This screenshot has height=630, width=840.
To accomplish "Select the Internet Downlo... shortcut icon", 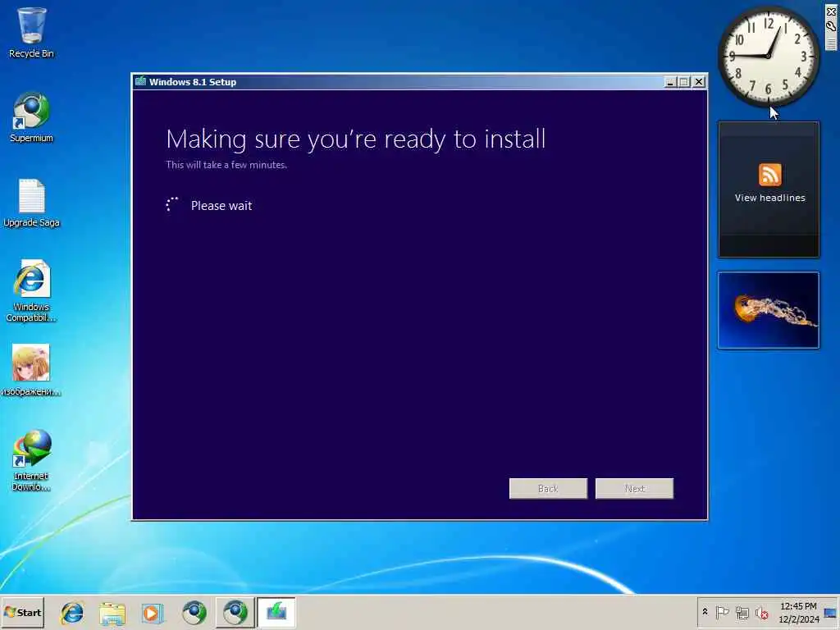I will (x=32, y=460).
